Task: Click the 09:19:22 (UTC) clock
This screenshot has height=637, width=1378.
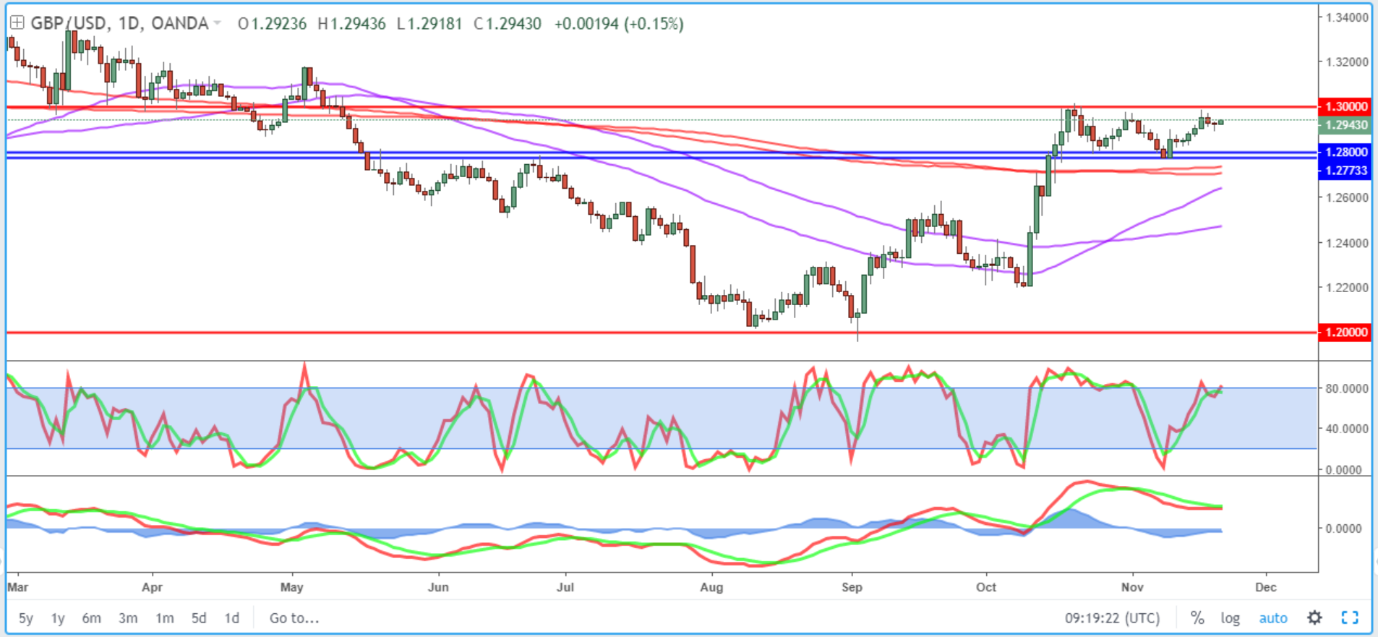Action: 1112,618
